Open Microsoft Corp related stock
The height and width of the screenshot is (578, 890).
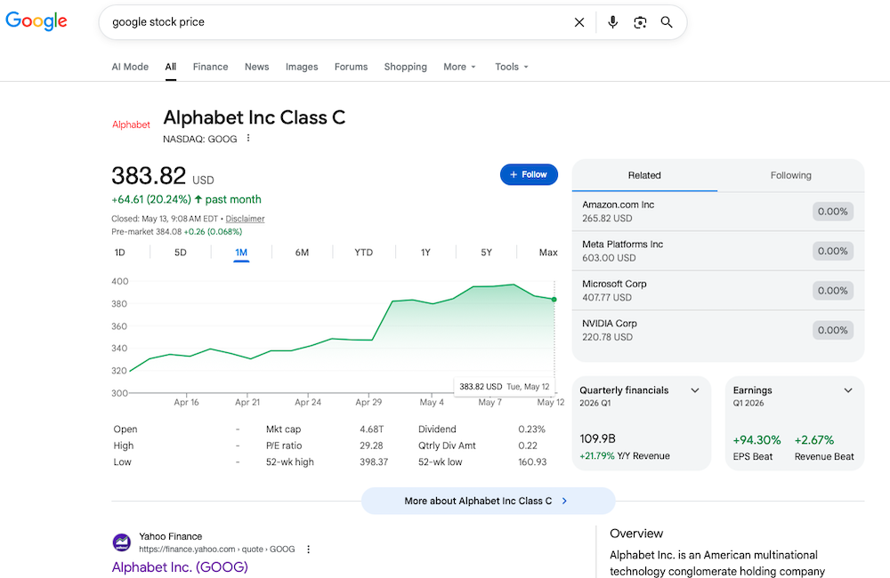tap(718, 291)
